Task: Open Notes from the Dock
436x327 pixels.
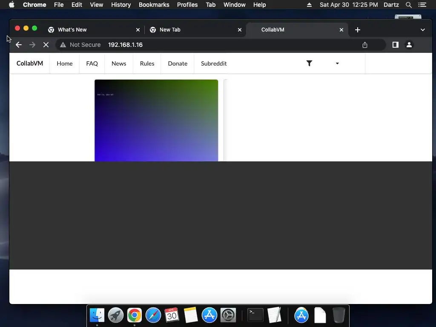Action: point(191,316)
